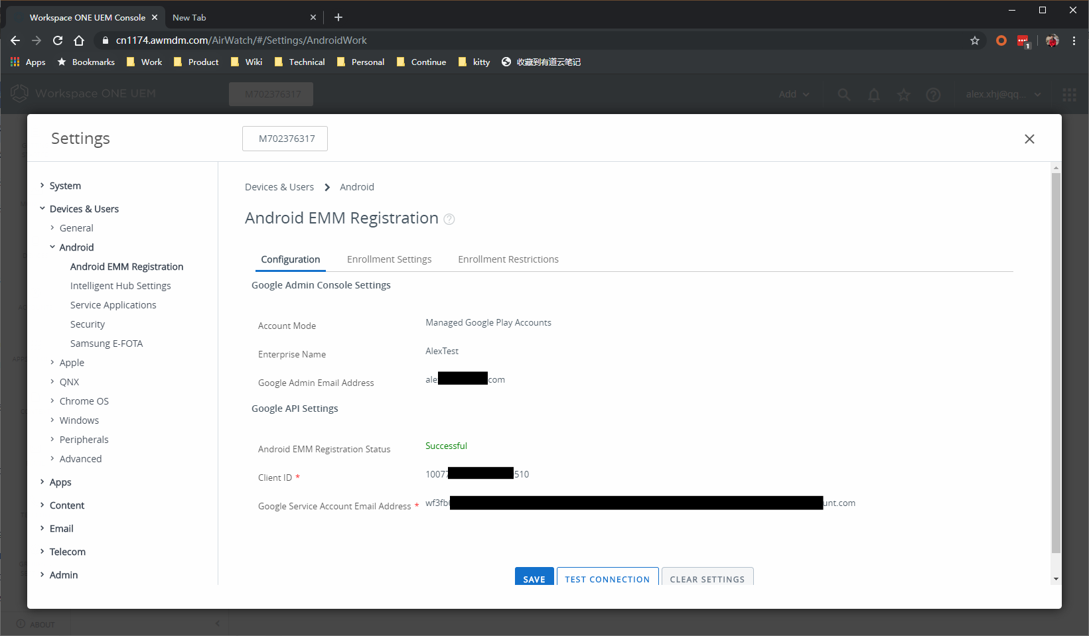
Task: Open the Wiki bookmarks folder
Action: 246,62
